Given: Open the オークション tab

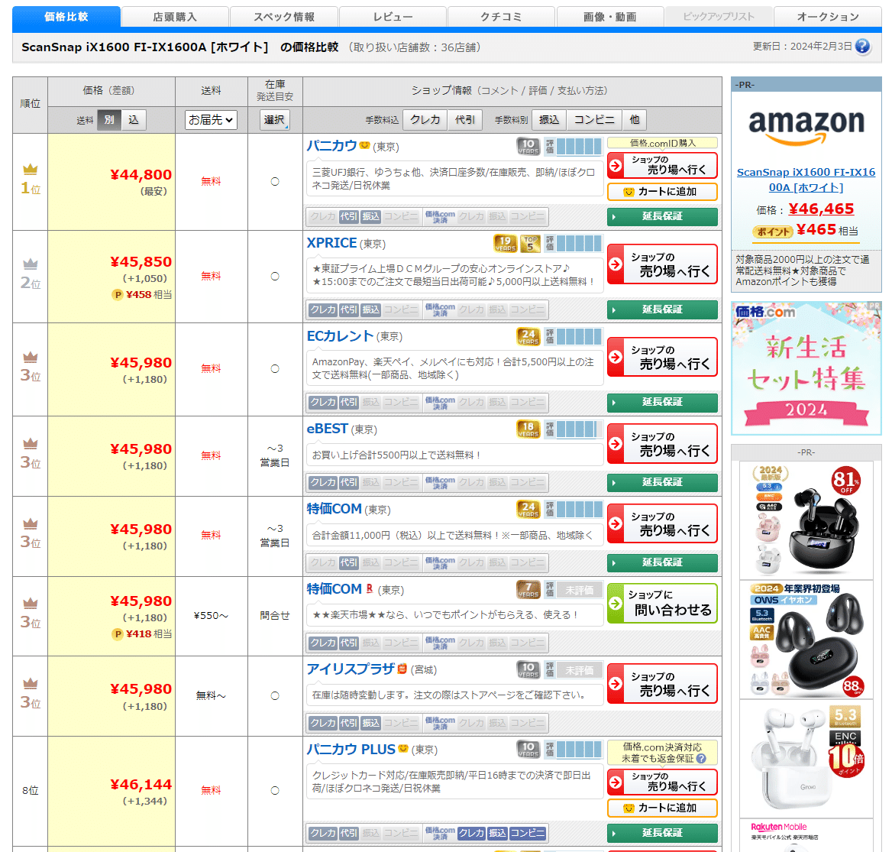Looking at the screenshot, I should tap(828, 17).
